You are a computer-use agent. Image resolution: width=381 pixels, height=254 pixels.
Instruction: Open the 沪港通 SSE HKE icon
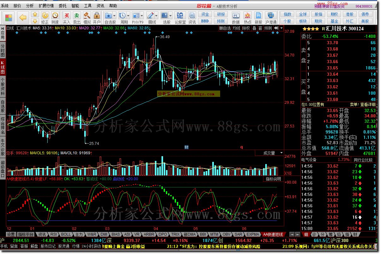271,18
